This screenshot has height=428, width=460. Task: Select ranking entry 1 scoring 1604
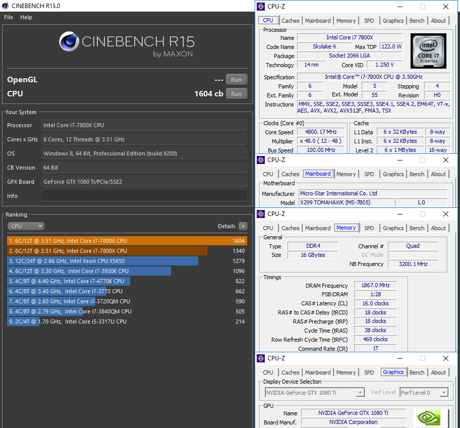(x=127, y=241)
